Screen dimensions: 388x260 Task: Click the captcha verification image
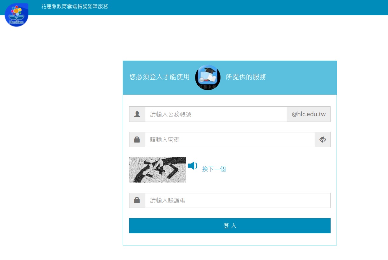[x=157, y=170]
